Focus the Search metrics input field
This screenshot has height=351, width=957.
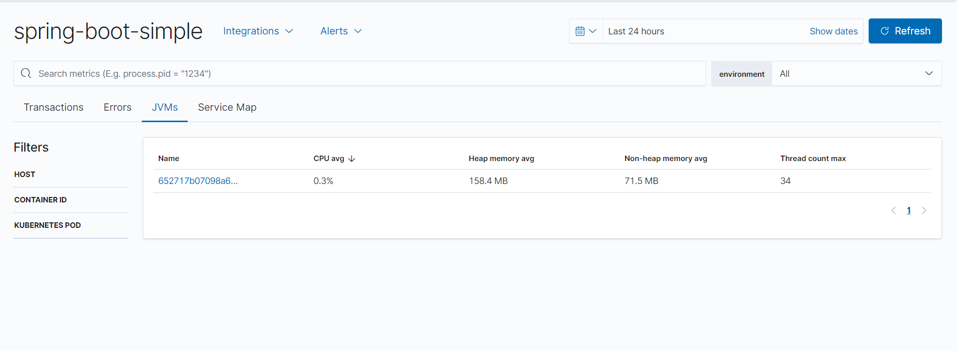[359, 74]
